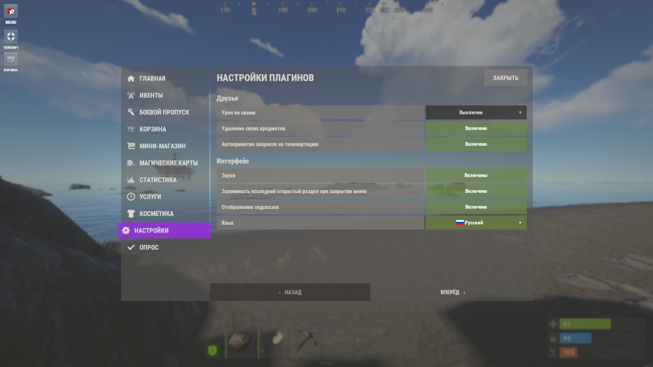Open СТАТИСТИКА chart icon

pyautogui.click(x=131, y=180)
